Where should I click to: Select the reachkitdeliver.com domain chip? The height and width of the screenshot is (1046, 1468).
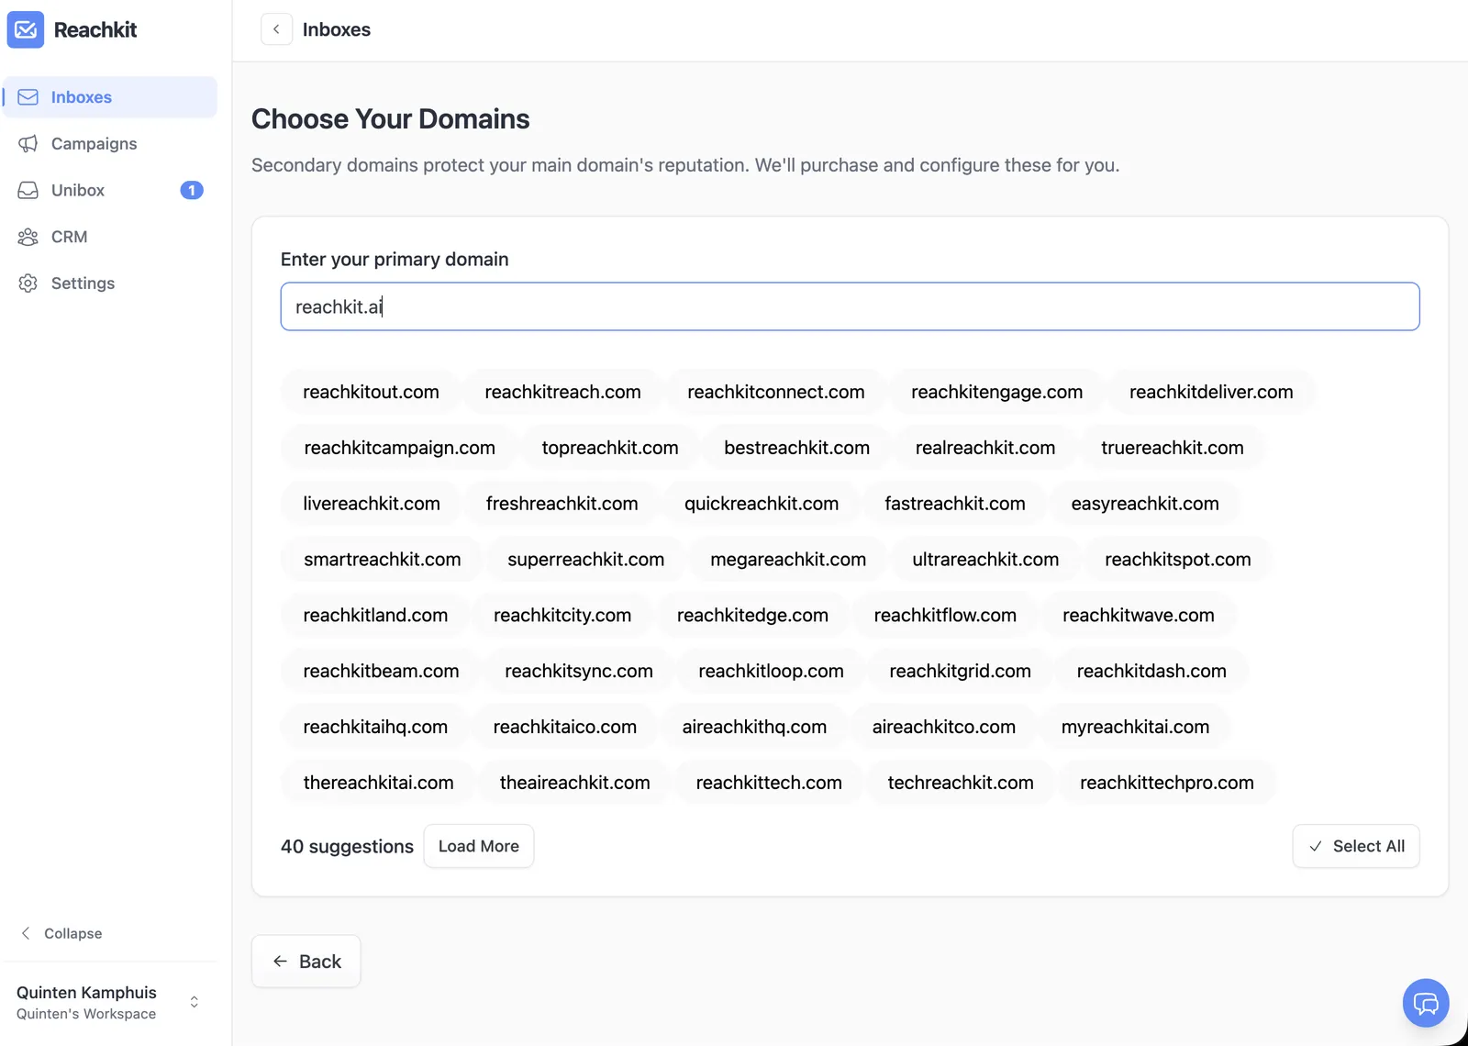1211,392
